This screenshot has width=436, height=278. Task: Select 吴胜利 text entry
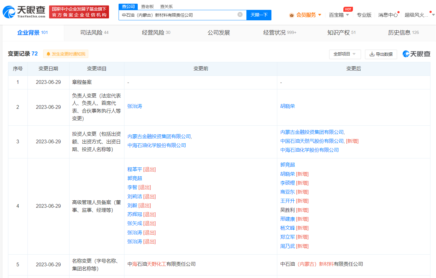287,210
